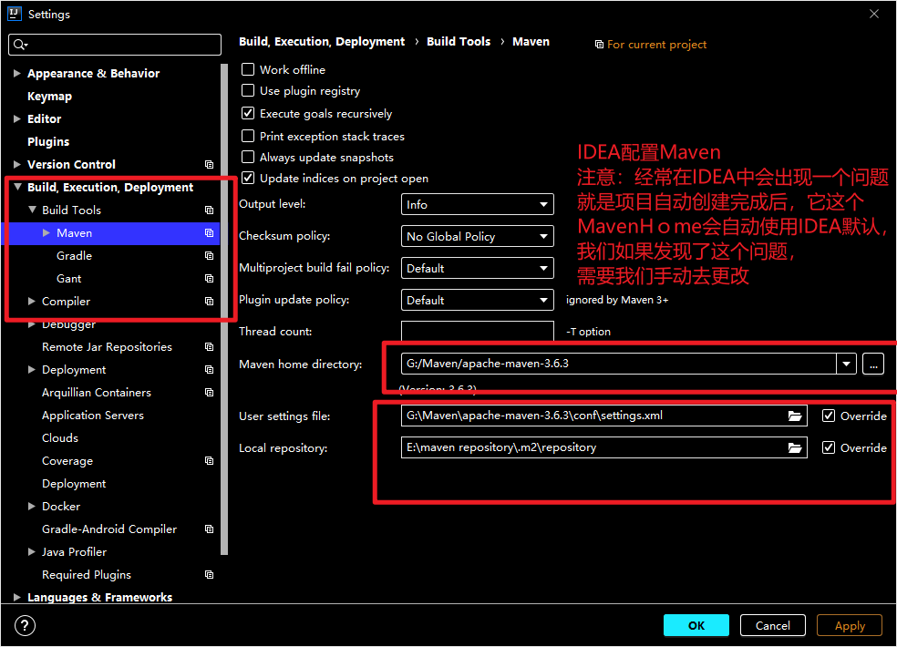Toggle Override for User settings file

click(x=829, y=416)
